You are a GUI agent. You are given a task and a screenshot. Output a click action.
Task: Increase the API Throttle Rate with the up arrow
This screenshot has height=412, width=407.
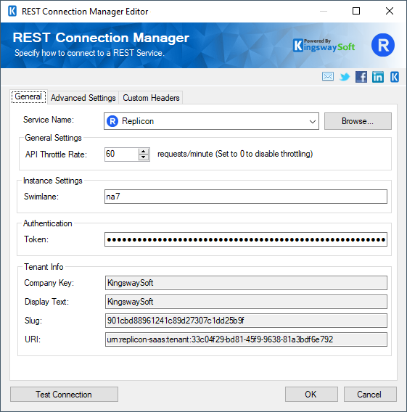[x=144, y=151]
